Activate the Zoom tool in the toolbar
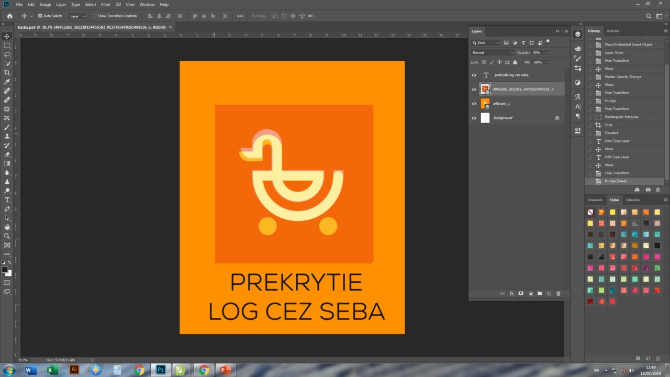The height and width of the screenshot is (377, 670). (7, 236)
